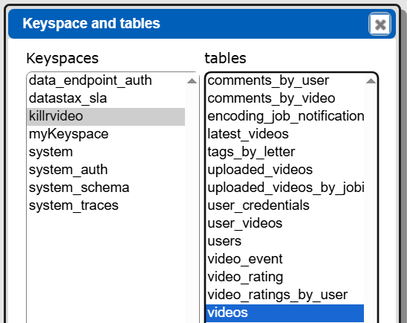This screenshot has height=323, width=407.
Task: Select the datastax_sla keyspace
Action: 106,98
